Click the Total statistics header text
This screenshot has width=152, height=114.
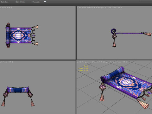pyautogui.click(x=86, y=66)
